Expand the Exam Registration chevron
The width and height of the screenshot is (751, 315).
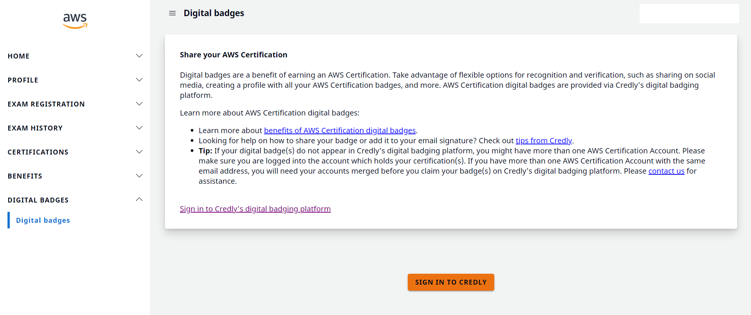139,104
